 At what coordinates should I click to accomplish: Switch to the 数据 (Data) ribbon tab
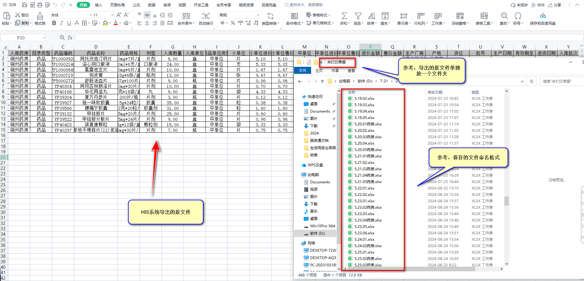tap(152, 5)
